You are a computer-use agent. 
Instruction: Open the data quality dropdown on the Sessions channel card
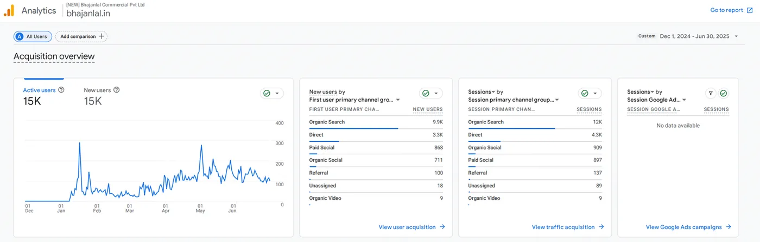(x=590, y=93)
